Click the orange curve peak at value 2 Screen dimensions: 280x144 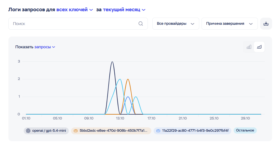pyautogui.click(x=128, y=79)
